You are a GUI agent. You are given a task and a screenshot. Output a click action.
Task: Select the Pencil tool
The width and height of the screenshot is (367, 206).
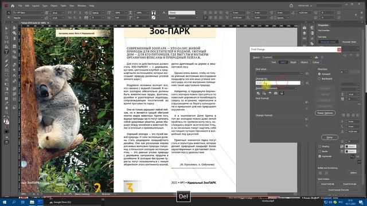(6, 66)
